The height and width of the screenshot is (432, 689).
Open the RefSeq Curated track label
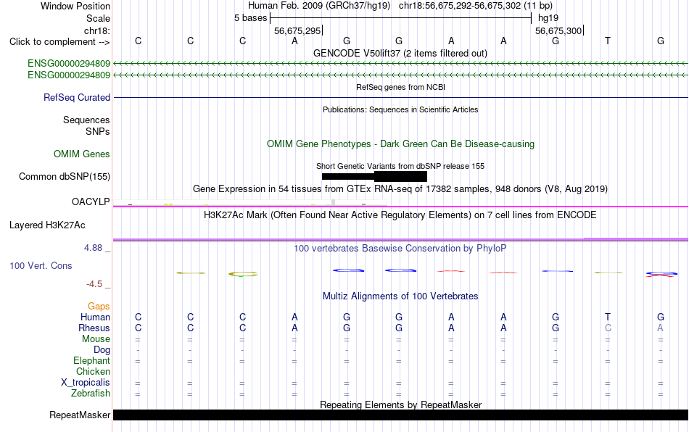tap(76, 97)
